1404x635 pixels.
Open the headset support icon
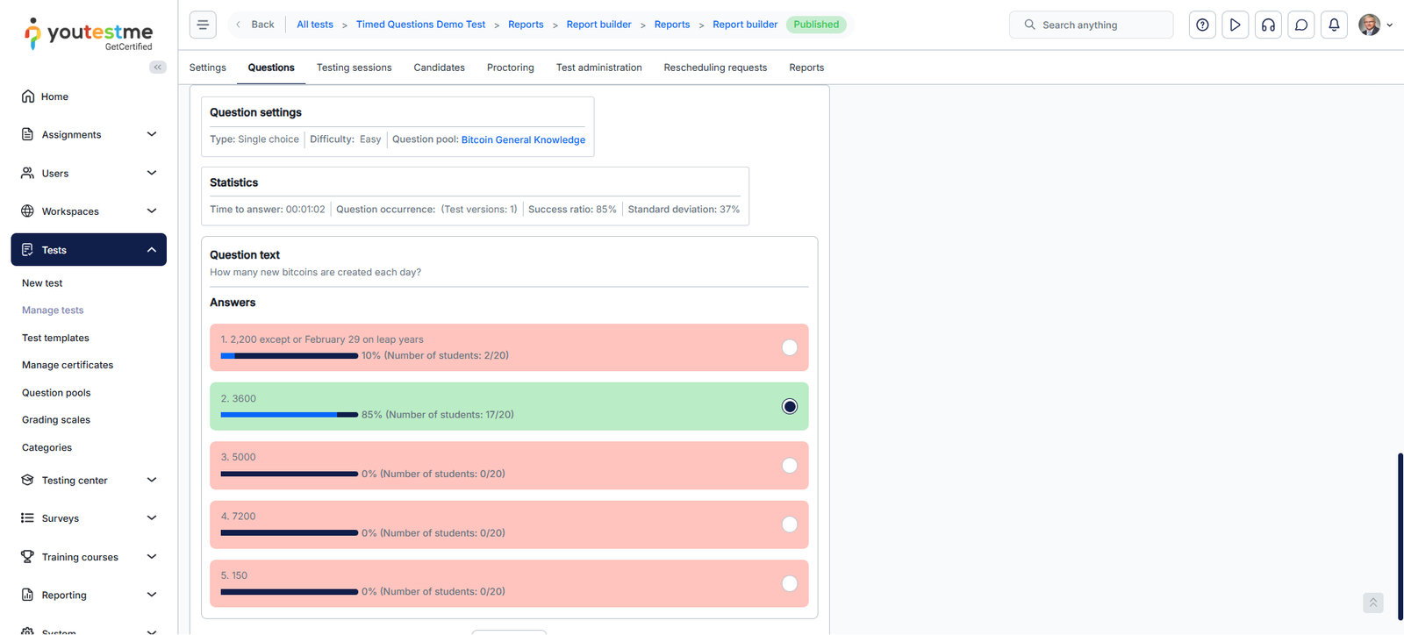[1268, 25]
